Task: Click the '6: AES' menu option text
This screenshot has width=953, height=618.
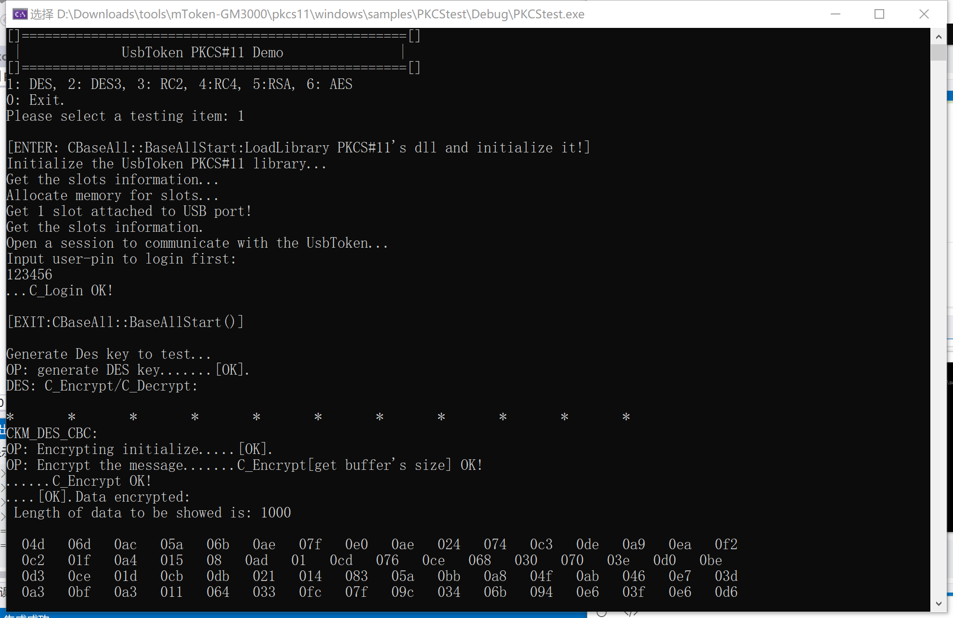Action: point(330,84)
